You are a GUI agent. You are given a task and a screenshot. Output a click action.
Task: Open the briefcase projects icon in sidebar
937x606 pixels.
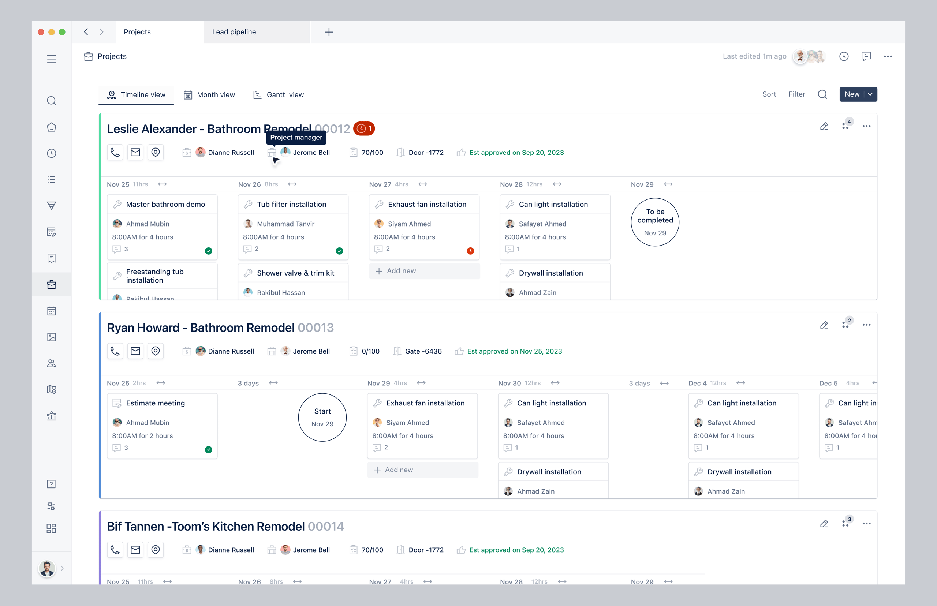[51, 284]
